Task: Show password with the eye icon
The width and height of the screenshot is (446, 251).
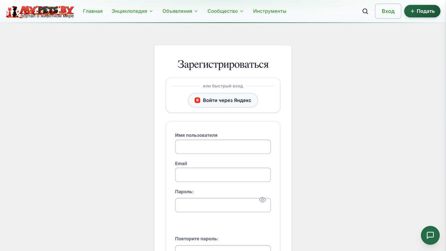Action: (x=262, y=200)
